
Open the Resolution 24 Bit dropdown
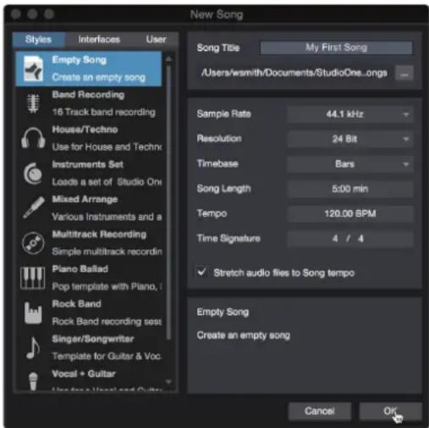point(350,139)
